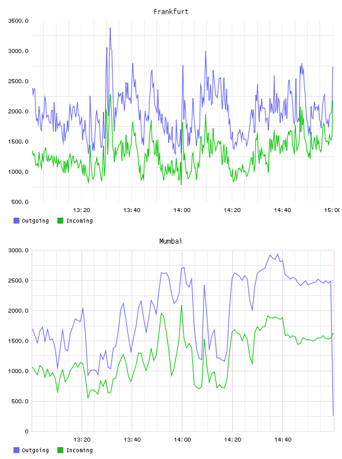The height and width of the screenshot is (459, 342).
Task: Click the 1000.0 y-axis label on Mumbai
Action: [18, 371]
